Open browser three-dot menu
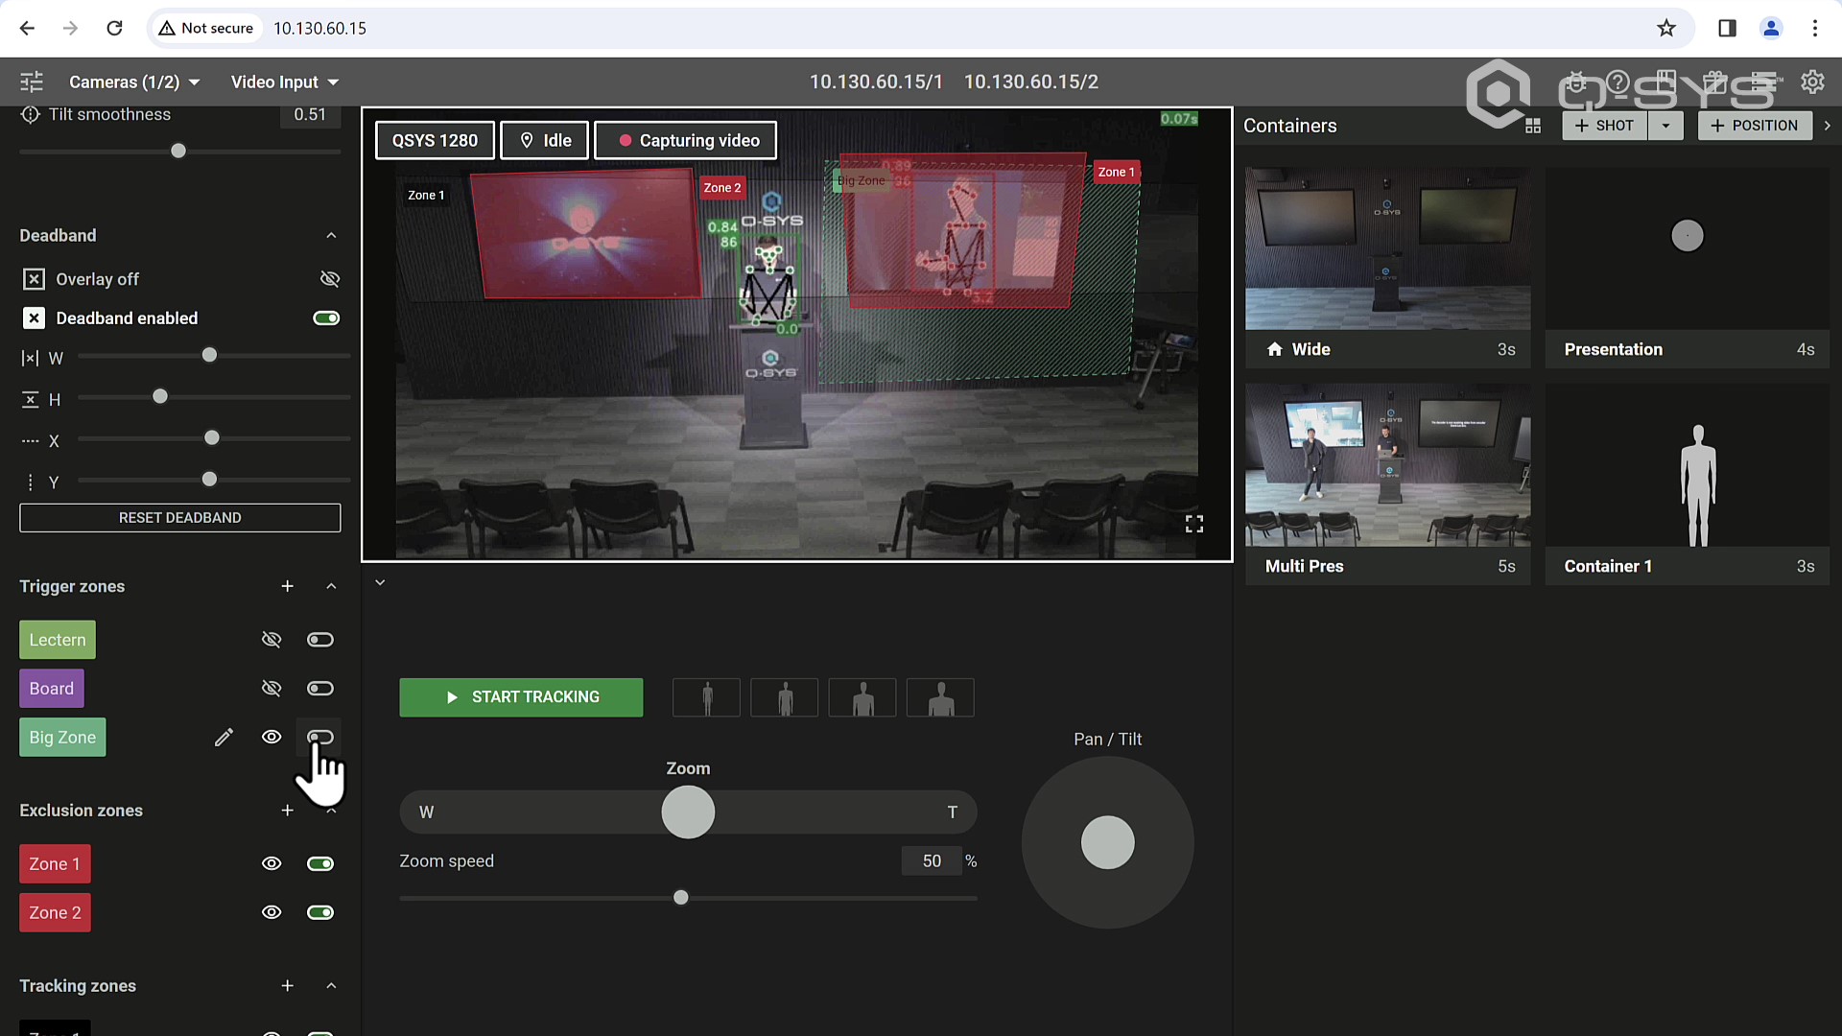1842x1036 pixels. click(1814, 28)
